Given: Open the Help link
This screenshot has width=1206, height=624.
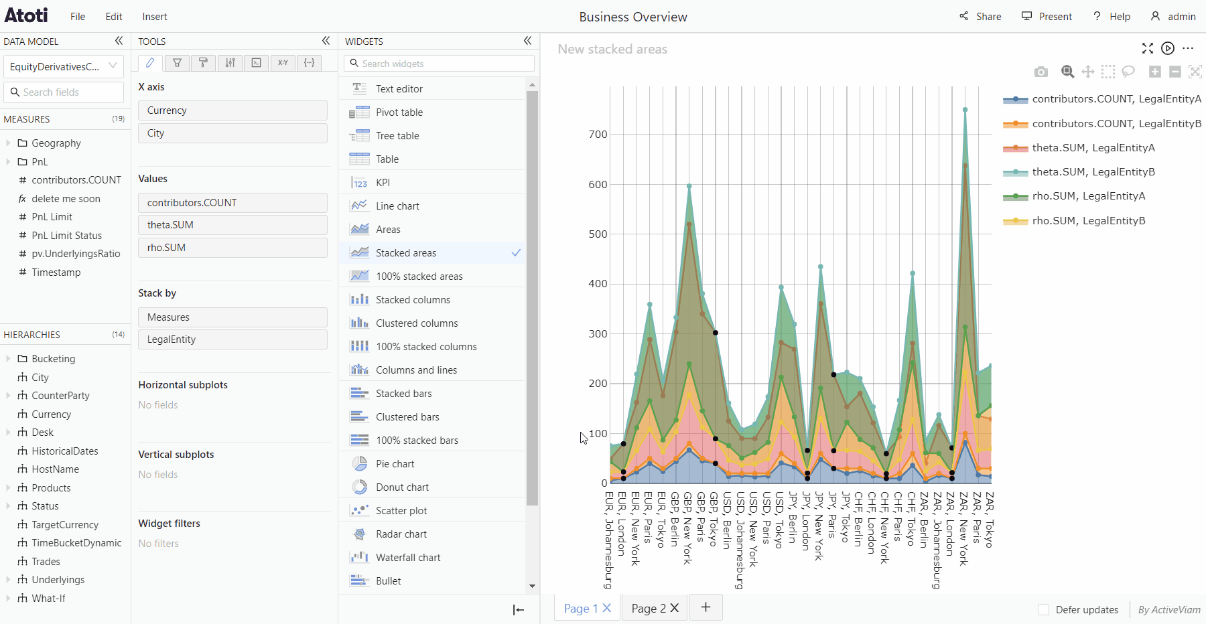Looking at the screenshot, I should click(1112, 17).
